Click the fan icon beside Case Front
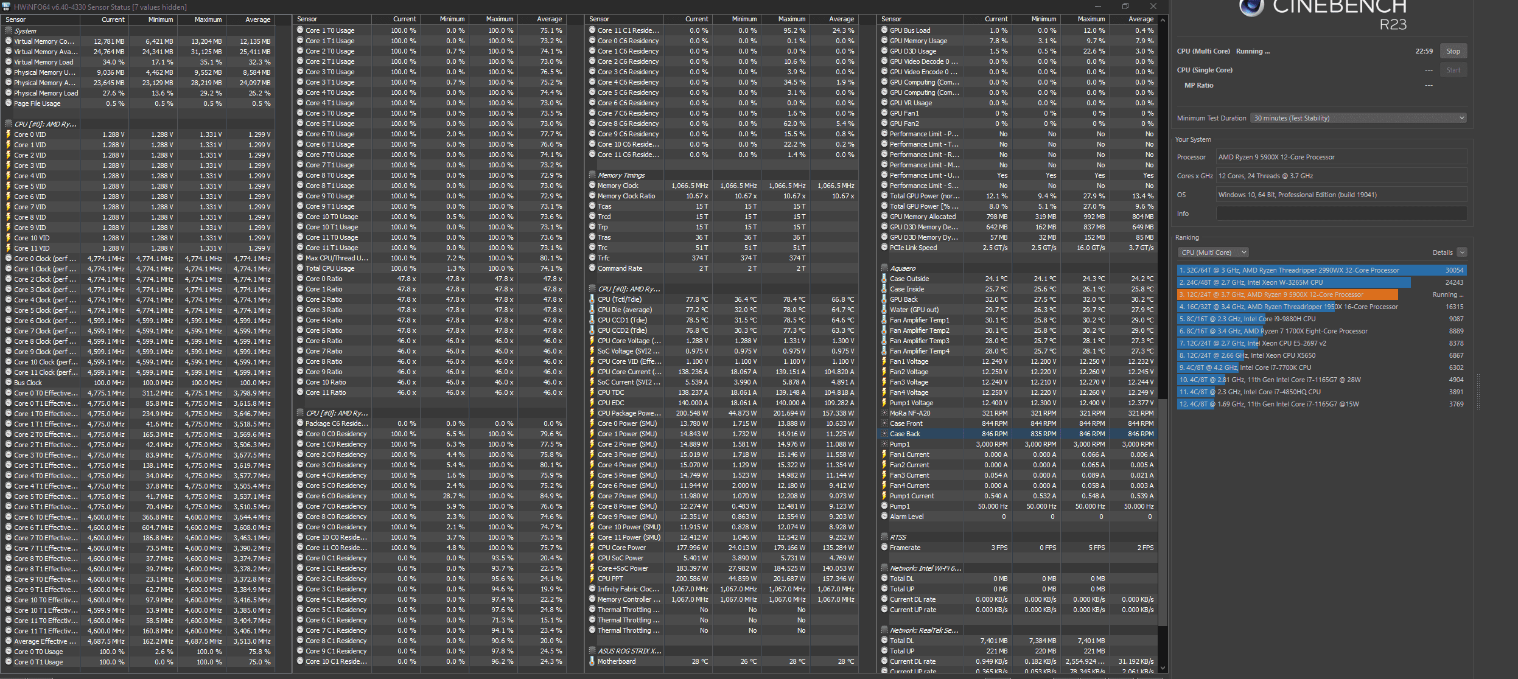1518x679 pixels. coord(884,423)
